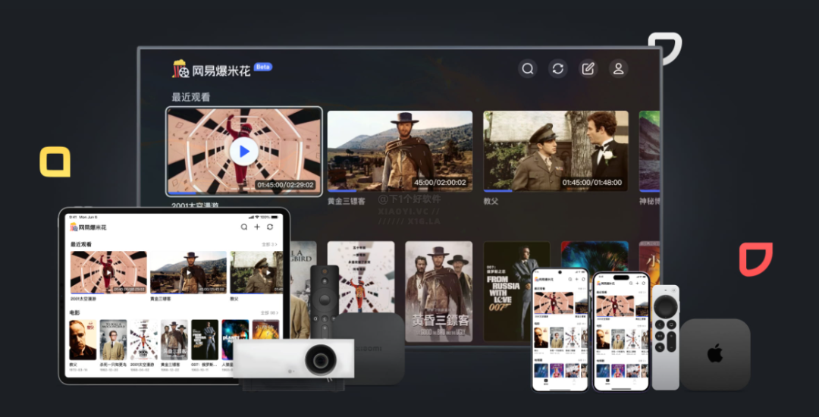Play the 2001 recent thumbnail on the iPhone
This screenshot has height=417, width=819.
[x=615, y=306]
